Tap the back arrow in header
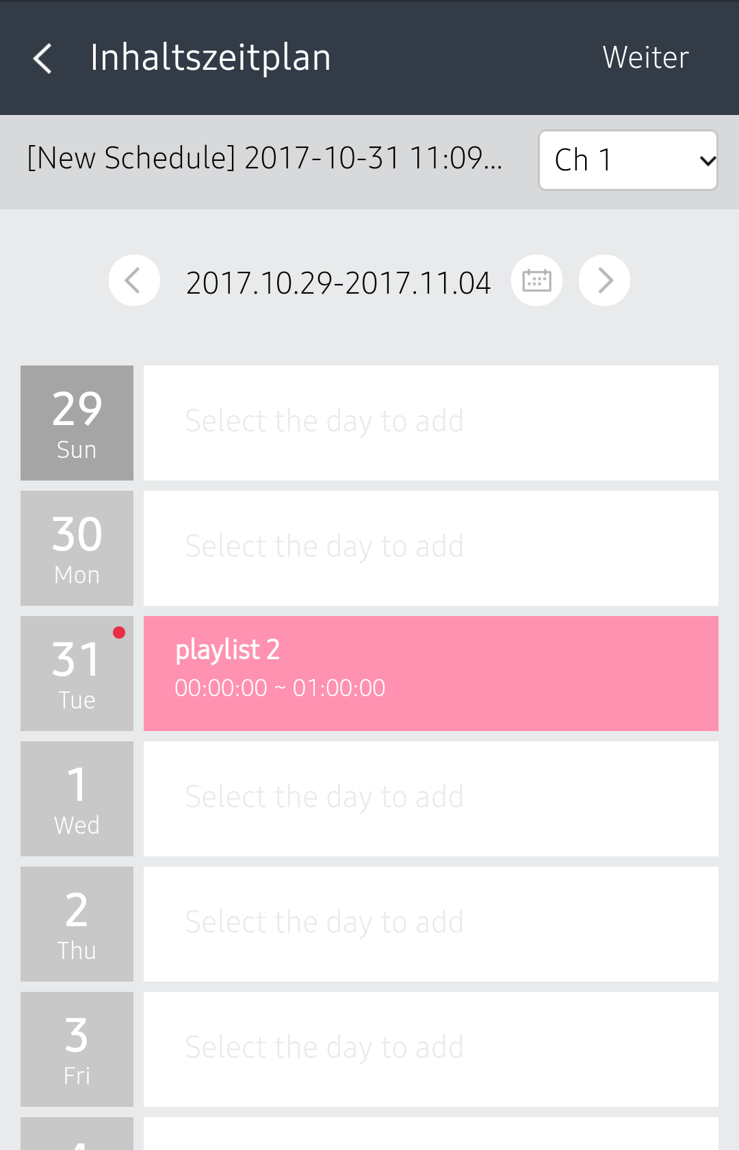 pos(43,58)
